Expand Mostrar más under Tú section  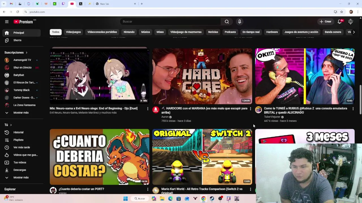pyautogui.click(x=21, y=178)
